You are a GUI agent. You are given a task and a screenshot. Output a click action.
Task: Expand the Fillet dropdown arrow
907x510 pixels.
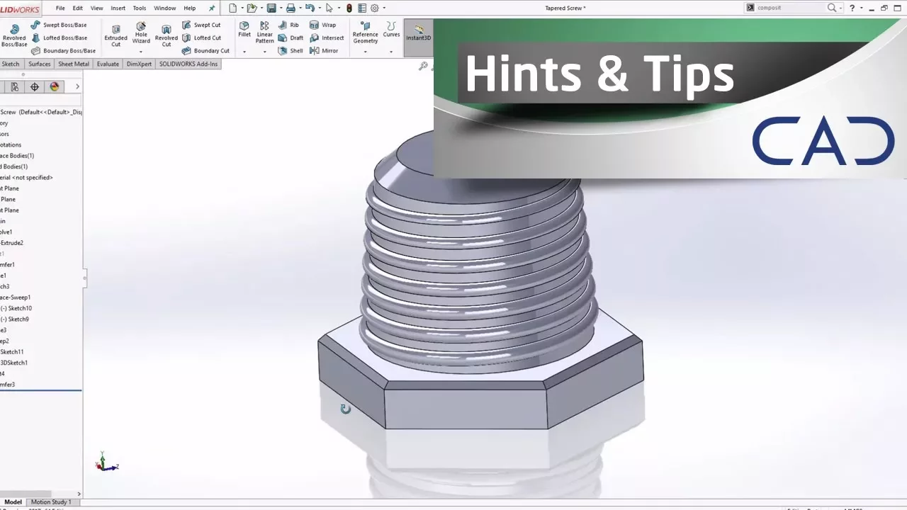244,52
